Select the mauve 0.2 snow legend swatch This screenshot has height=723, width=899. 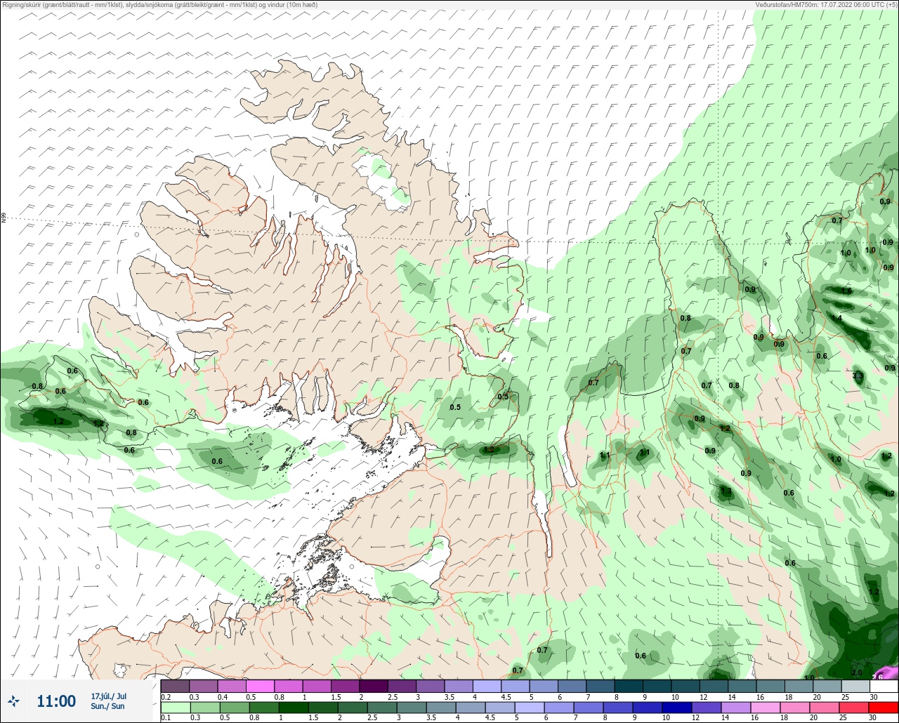(x=175, y=686)
